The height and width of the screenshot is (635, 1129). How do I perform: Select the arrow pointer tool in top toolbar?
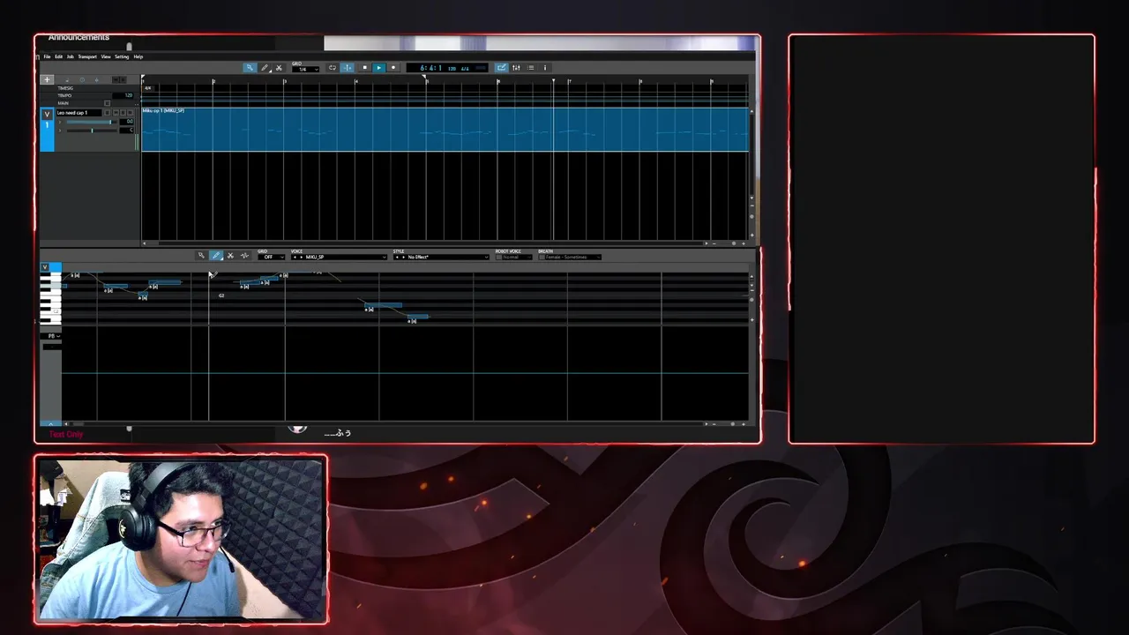pos(250,68)
